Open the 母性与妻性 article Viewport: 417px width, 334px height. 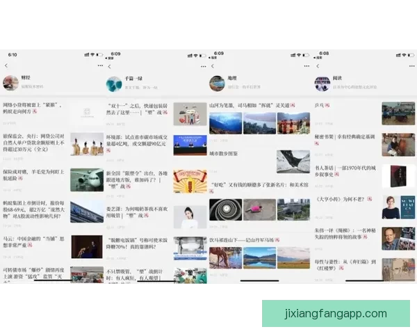(x=345, y=264)
